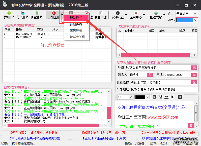This screenshot has height=146, width=201.
Task: Click the 标 button beside the title field
Action: click(x=194, y=67)
